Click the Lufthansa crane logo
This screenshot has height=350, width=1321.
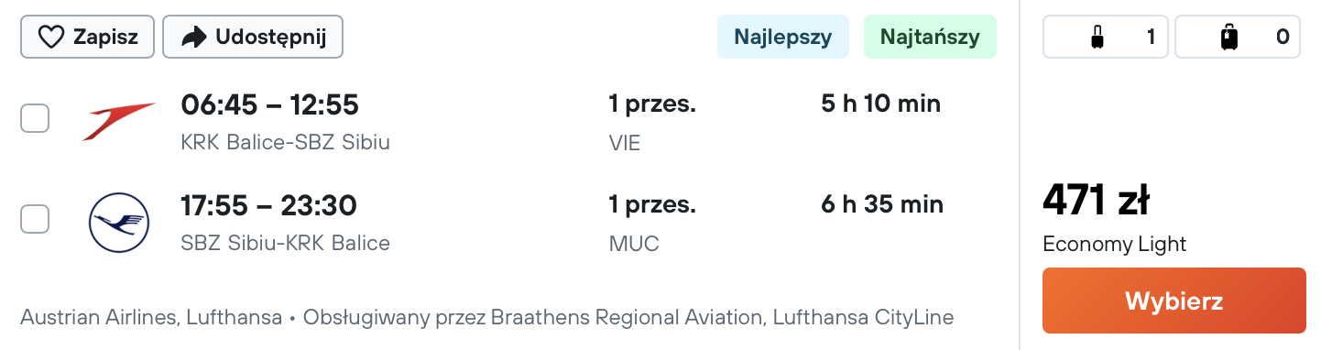pos(119,223)
